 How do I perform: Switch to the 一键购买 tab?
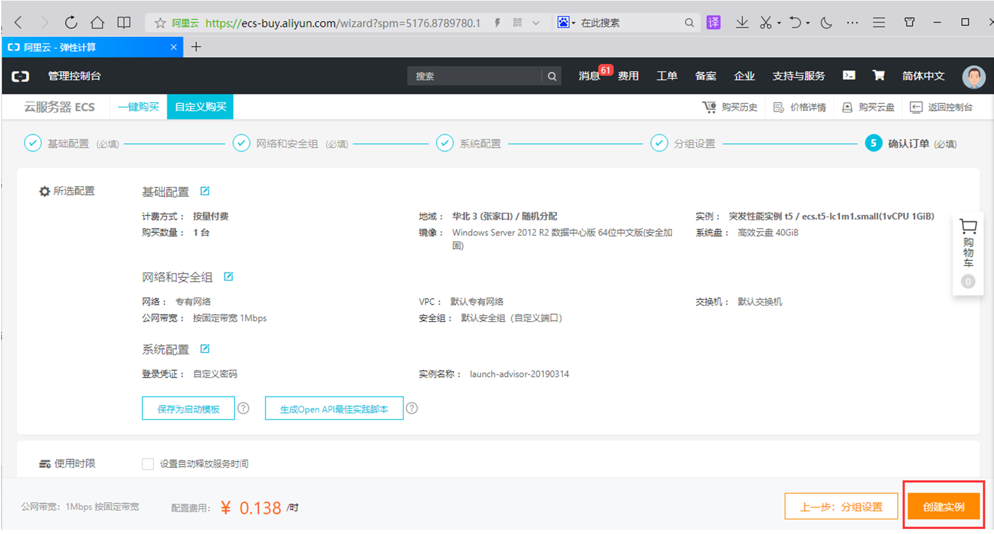(x=138, y=107)
